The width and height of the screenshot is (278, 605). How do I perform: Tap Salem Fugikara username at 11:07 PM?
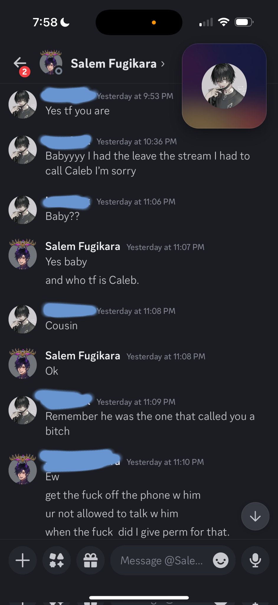(83, 246)
